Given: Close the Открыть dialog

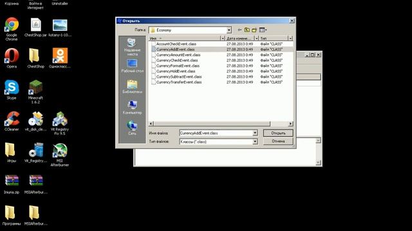Looking at the screenshot, I should click(292, 21).
